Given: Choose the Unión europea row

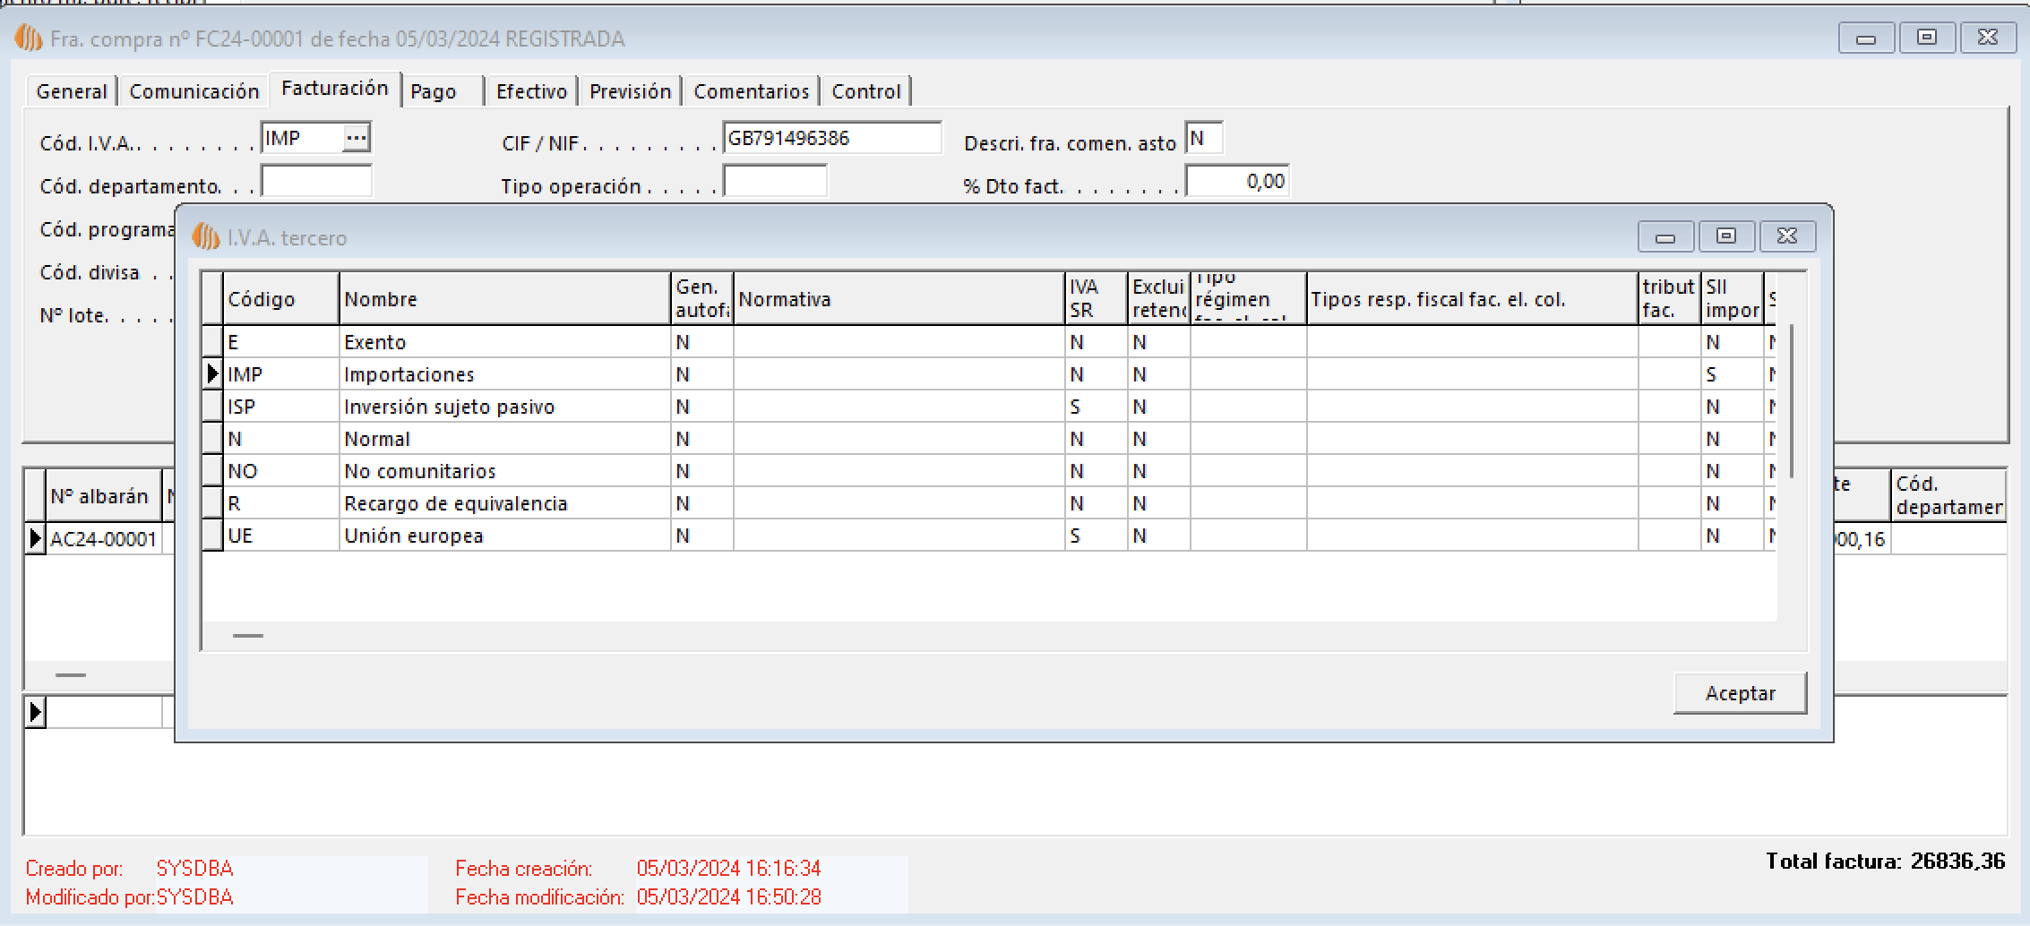Looking at the screenshot, I should (x=413, y=536).
